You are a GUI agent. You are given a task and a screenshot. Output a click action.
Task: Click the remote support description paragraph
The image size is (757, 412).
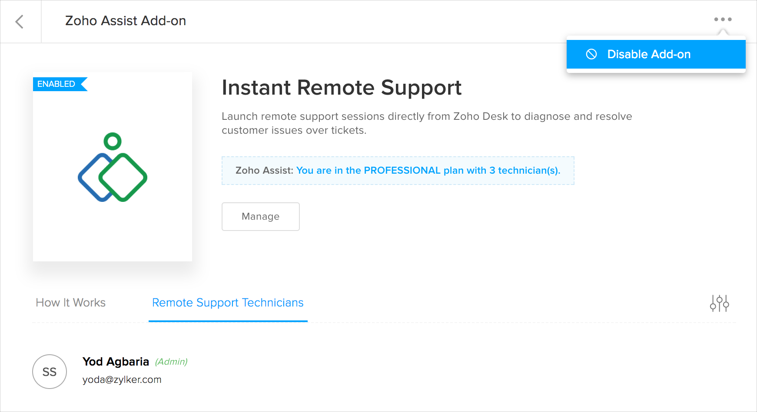pyautogui.click(x=426, y=123)
